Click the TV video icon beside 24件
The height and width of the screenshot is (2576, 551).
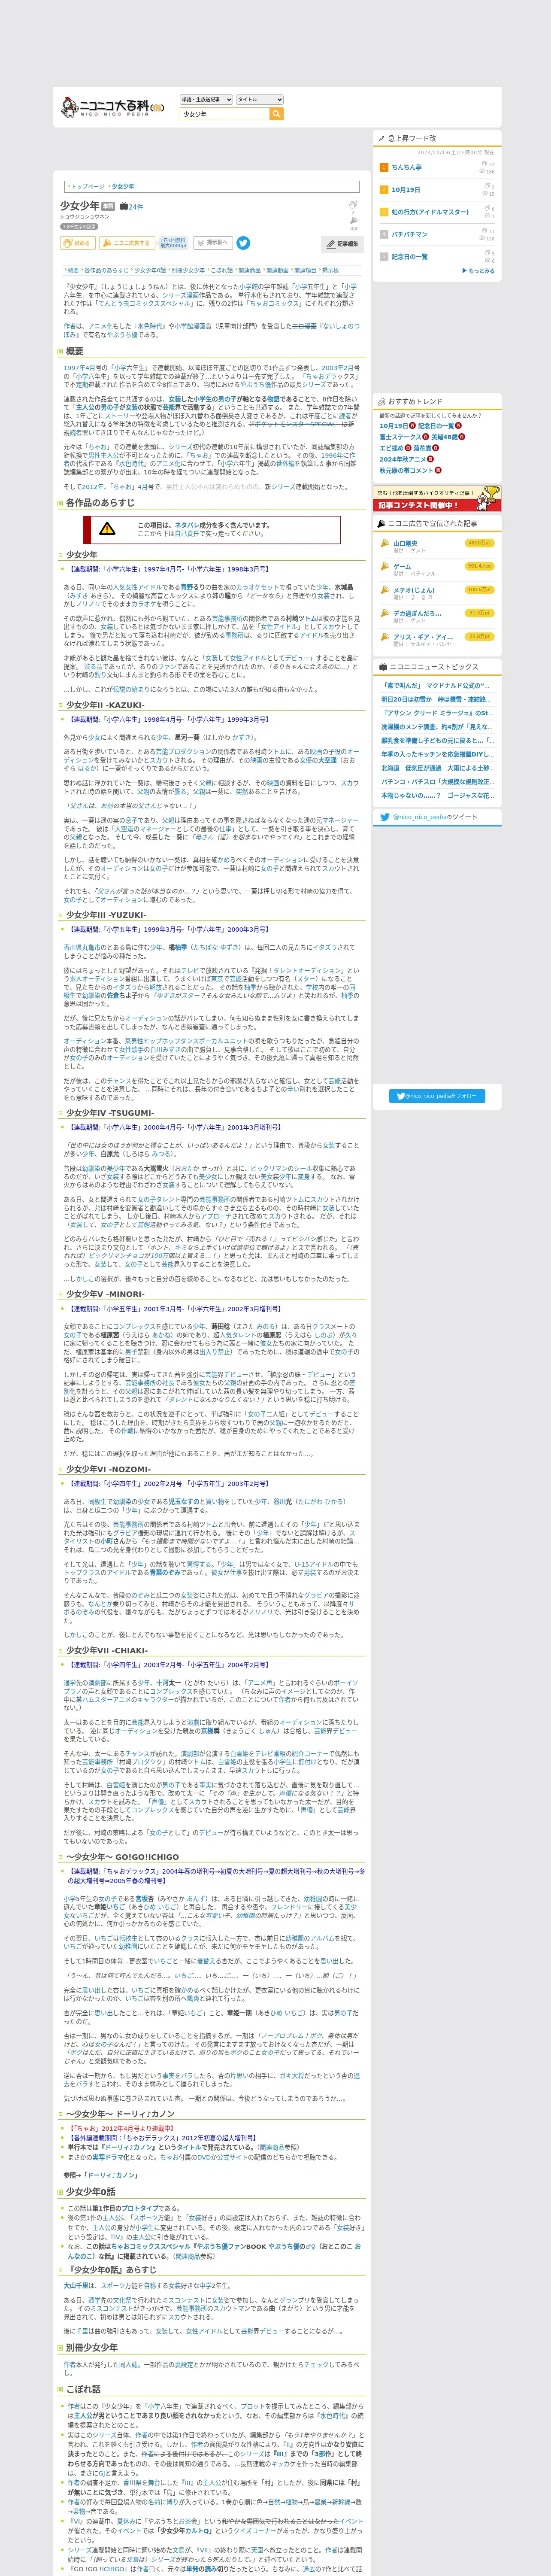[123, 207]
